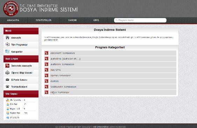Open the Microsoft Yazılımları category link
Image resolution: width=197 pixels, height=128 pixels.
click(x=63, y=53)
